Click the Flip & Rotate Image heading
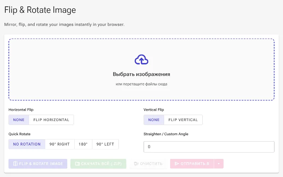 tap(40, 10)
